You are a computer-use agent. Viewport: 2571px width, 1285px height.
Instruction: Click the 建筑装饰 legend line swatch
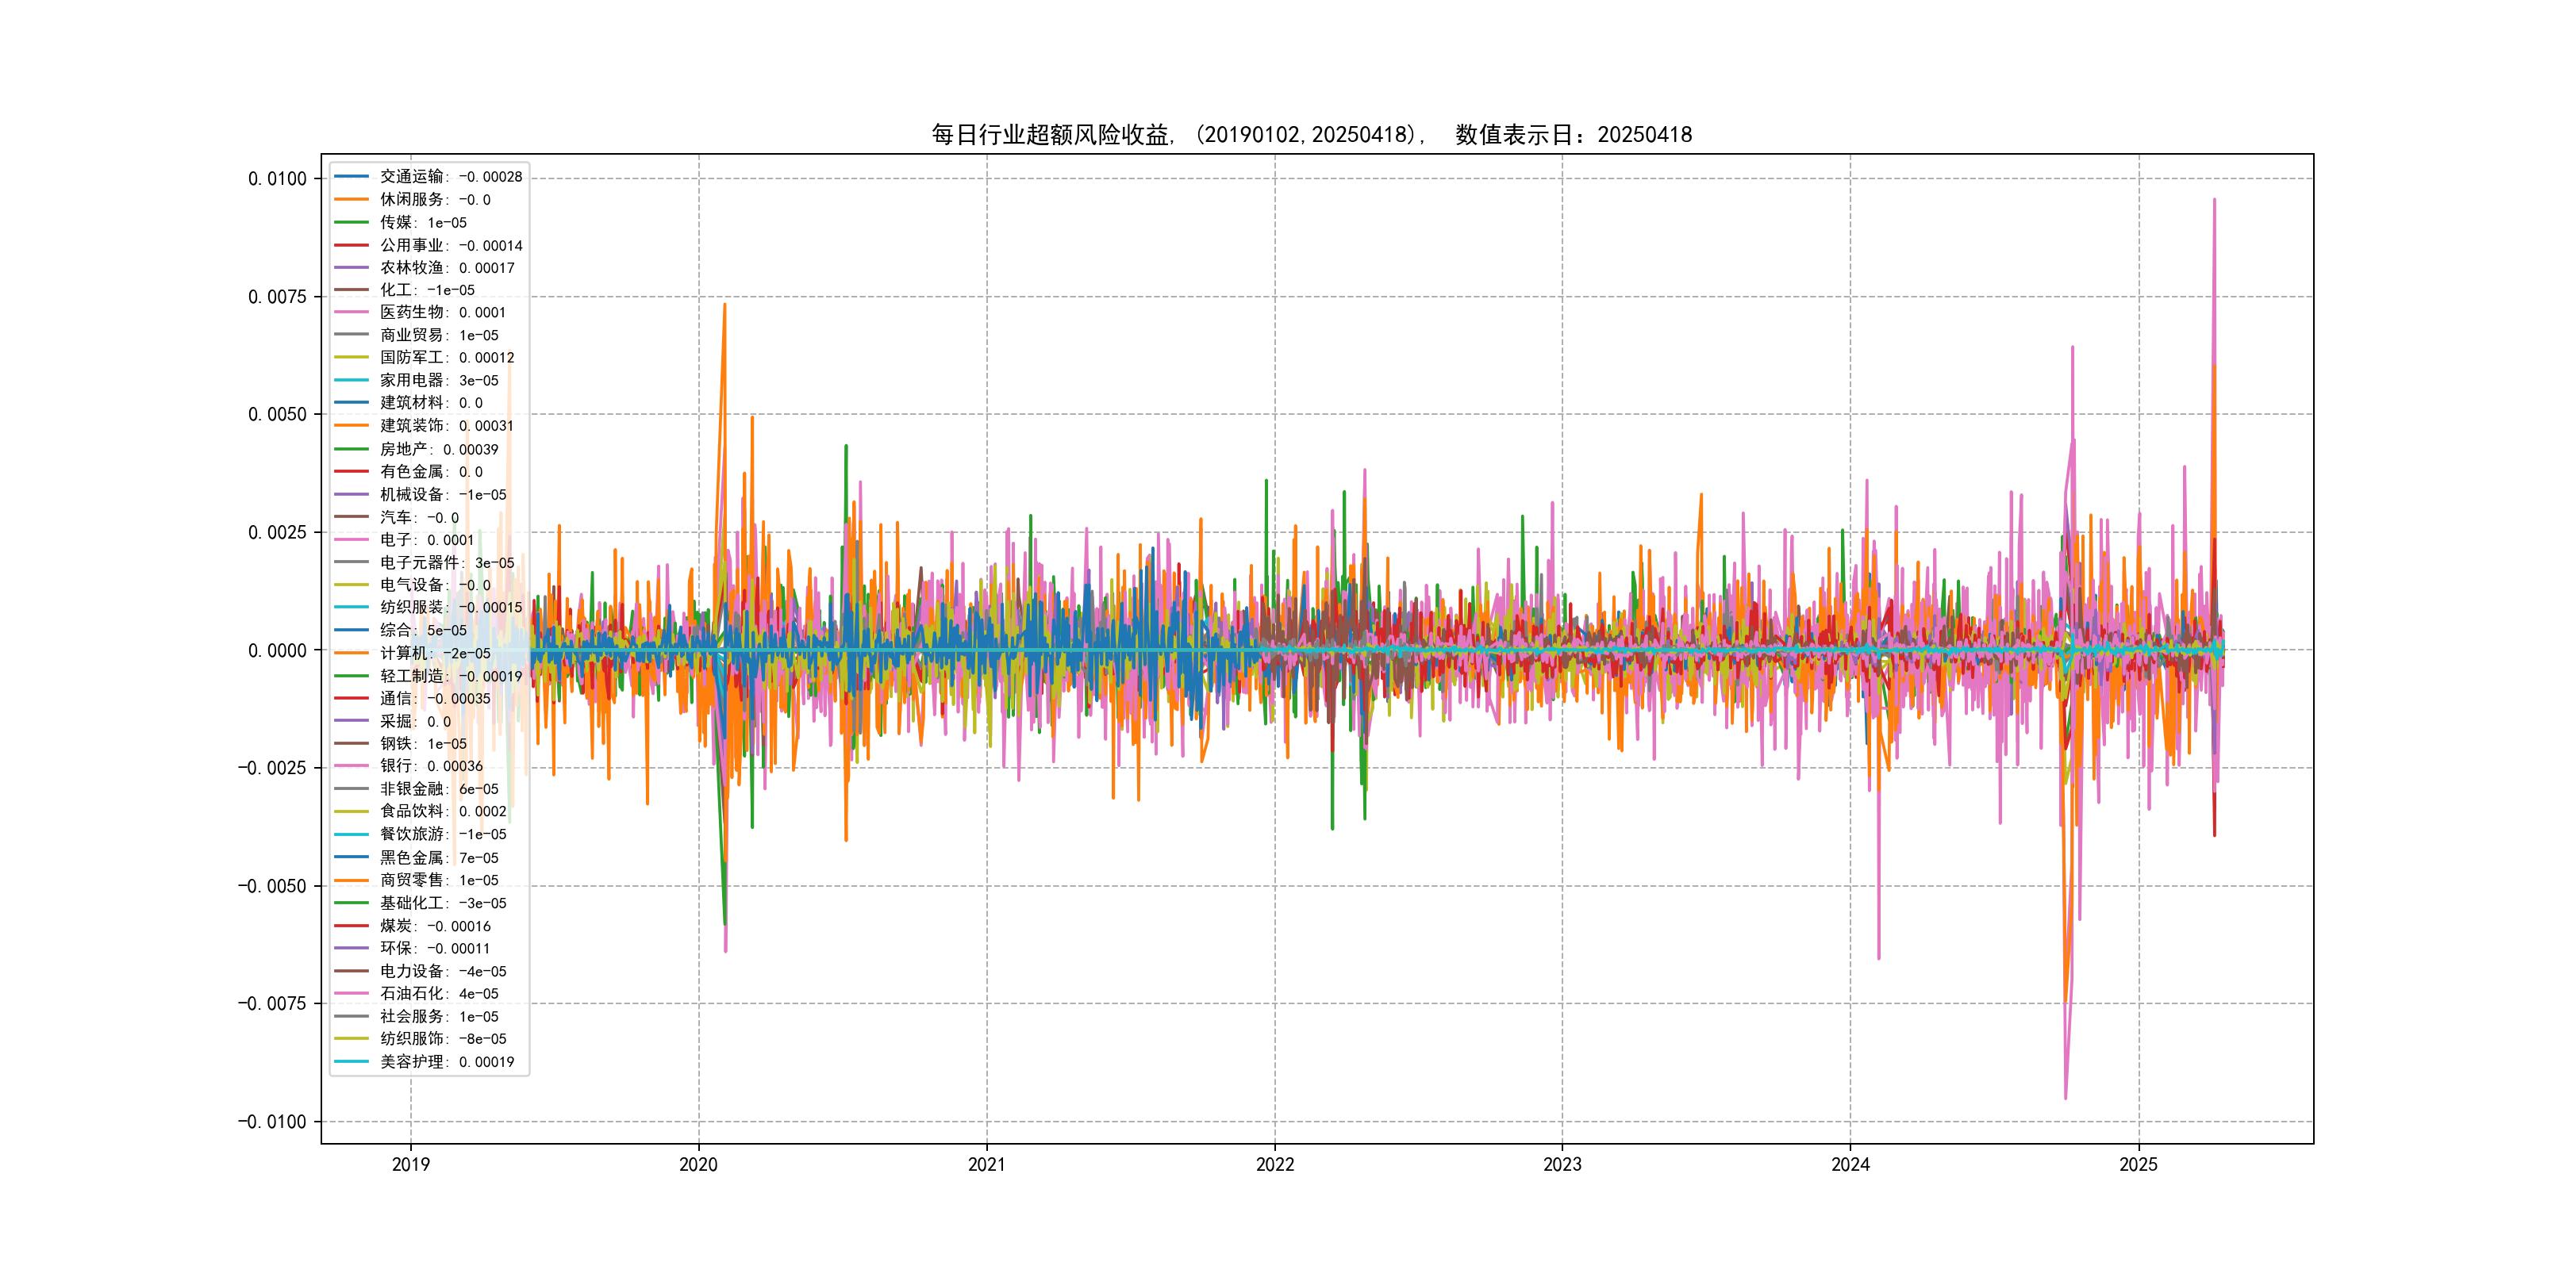tap(352, 426)
